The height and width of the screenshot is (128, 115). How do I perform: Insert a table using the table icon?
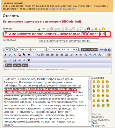(x=10, y=60)
